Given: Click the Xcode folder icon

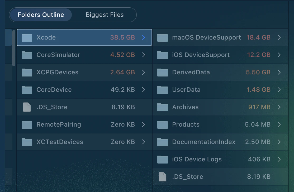Looking at the screenshot, I should point(27,37).
